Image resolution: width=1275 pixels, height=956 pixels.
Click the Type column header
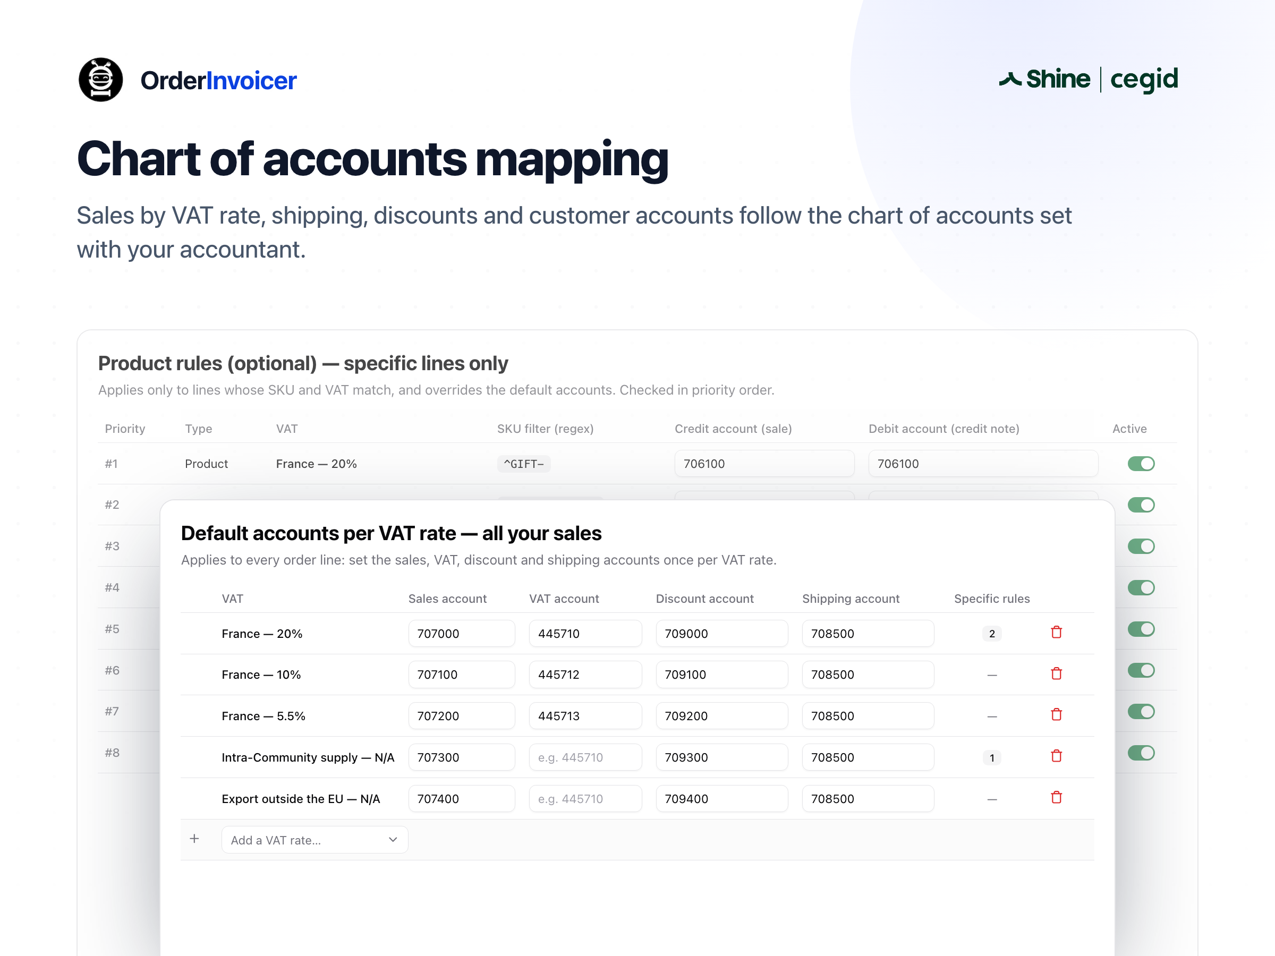(198, 429)
